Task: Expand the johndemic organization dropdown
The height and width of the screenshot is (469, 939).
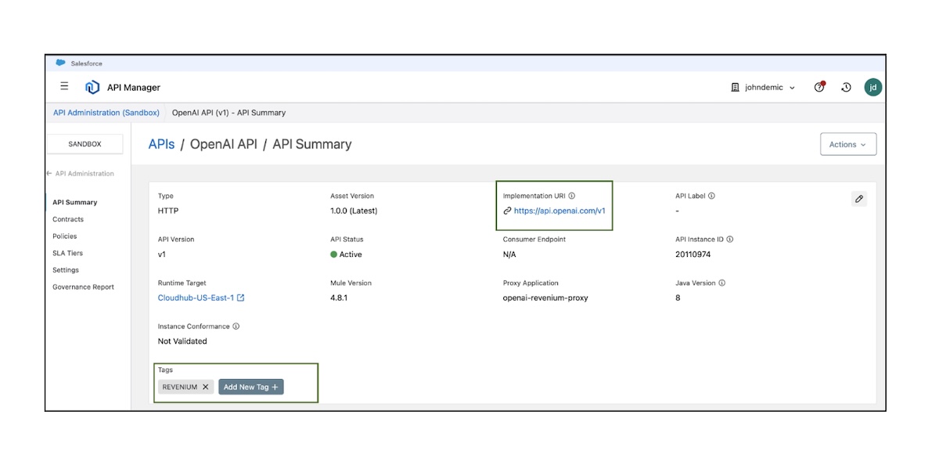Action: pos(763,88)
